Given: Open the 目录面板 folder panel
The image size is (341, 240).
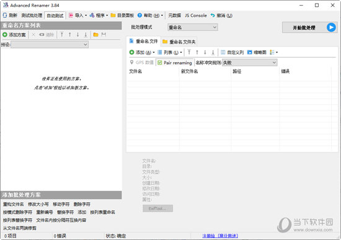Looking at the screenshot, I should [x=122, y=16].
